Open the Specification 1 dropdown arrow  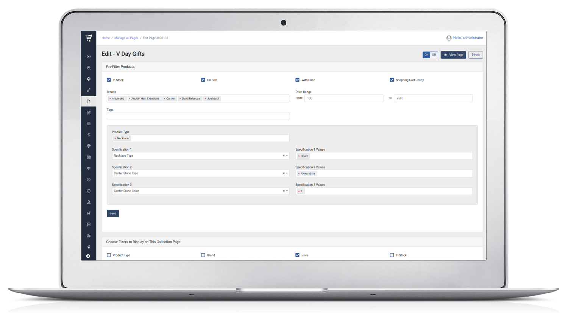[287, 156]
